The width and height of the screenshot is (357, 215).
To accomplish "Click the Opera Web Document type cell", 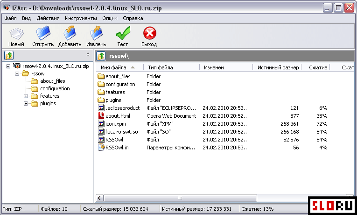I will click(x=171, y=116).
